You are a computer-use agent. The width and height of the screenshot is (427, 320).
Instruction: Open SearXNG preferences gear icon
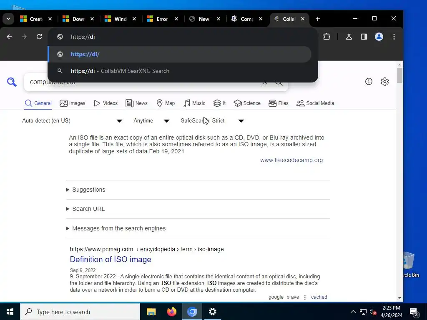tap(384, 81)
